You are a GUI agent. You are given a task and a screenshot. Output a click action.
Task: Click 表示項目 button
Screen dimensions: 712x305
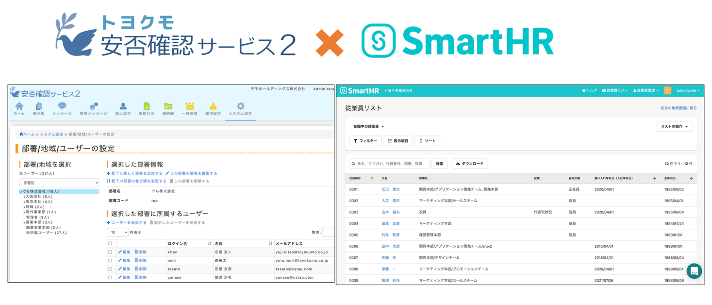tap(398, 141)
